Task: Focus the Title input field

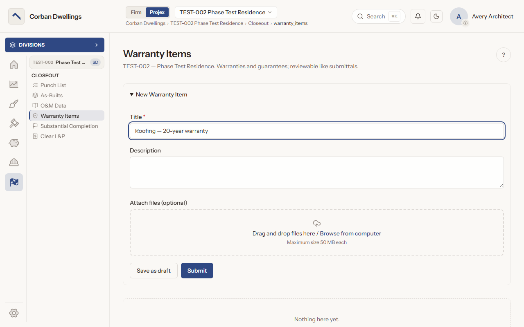Action: (x=317, y=131)
